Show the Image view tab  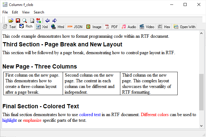[94, 27]
